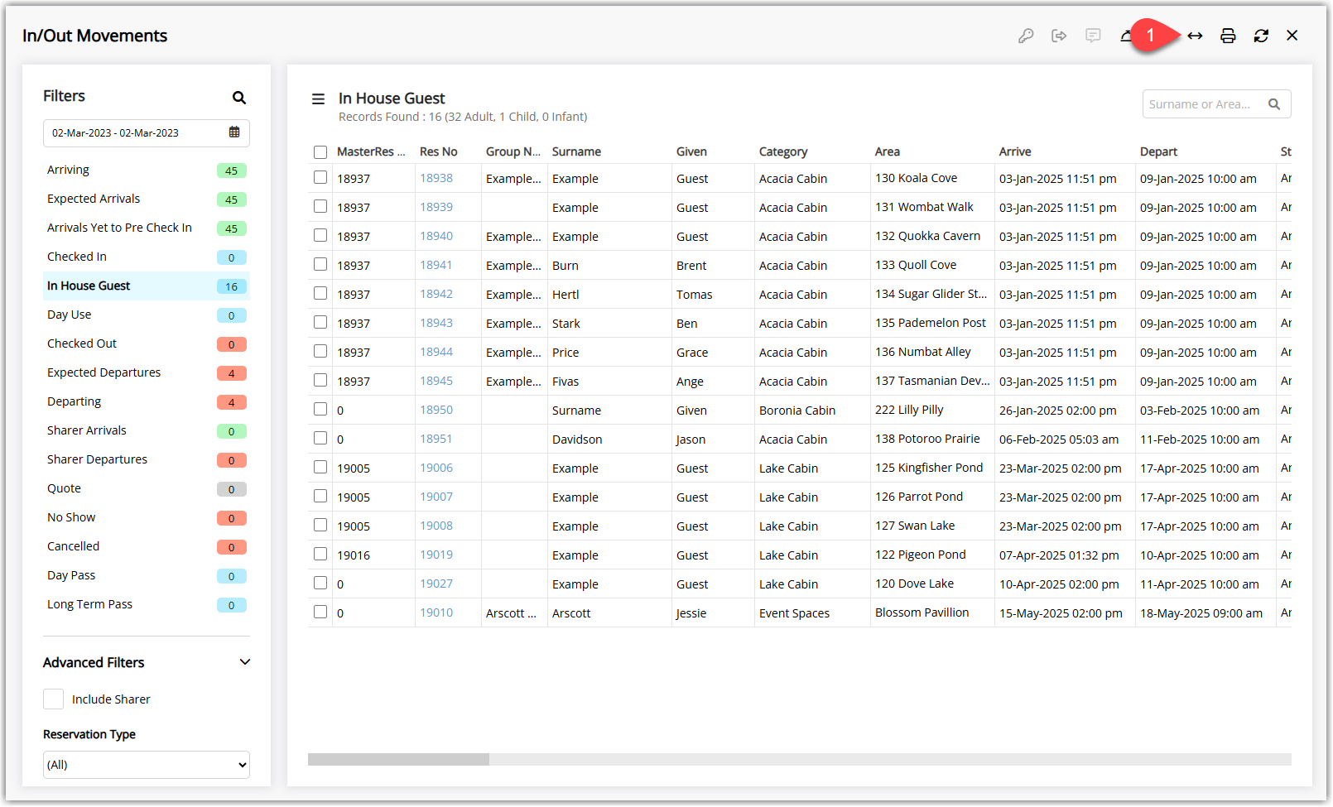Viewport: 1333px width, 807px height.
Task: Select the Arriving filter
Action: coord(147,170)
